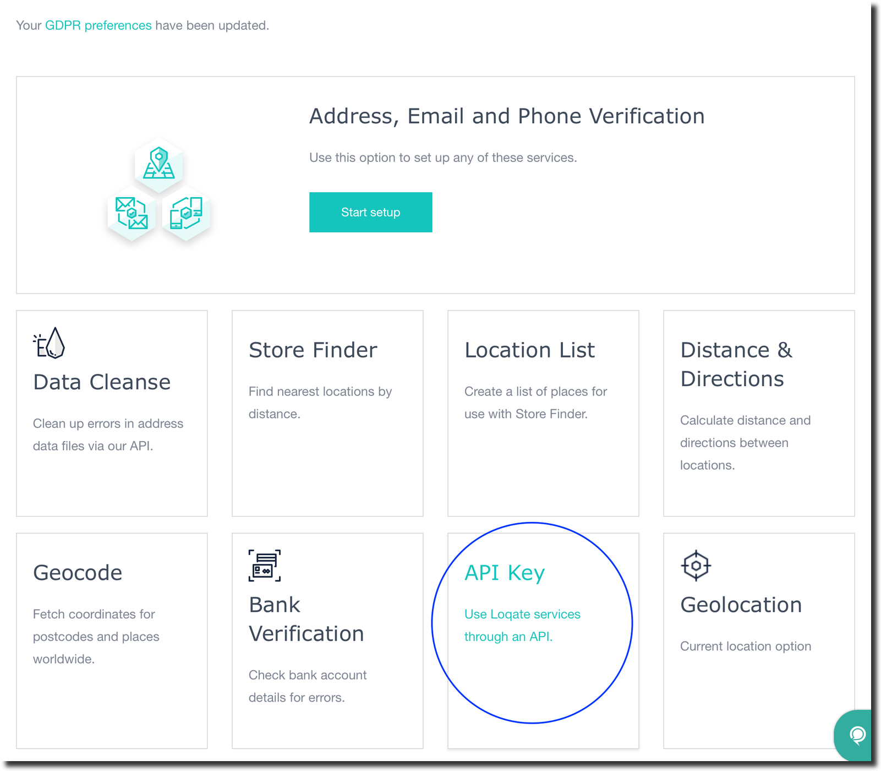Choose the Distance & Directions heading
881x771 pixels.
click(x=736, y=365)
